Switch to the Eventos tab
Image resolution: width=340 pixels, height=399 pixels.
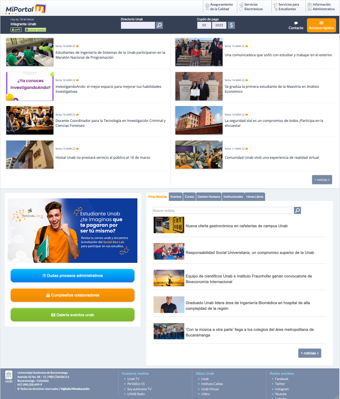pyautogui.click(x=176, y=197)
